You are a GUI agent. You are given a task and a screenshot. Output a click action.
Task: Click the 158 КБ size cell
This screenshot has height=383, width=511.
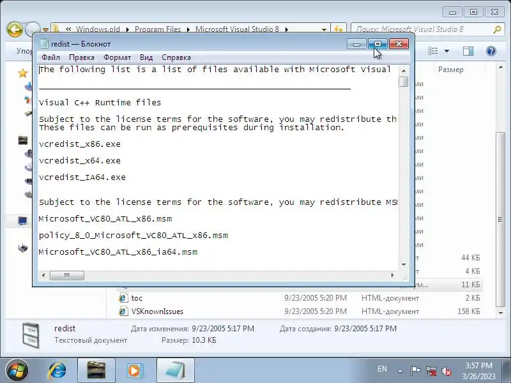click(x=469, y=312)
